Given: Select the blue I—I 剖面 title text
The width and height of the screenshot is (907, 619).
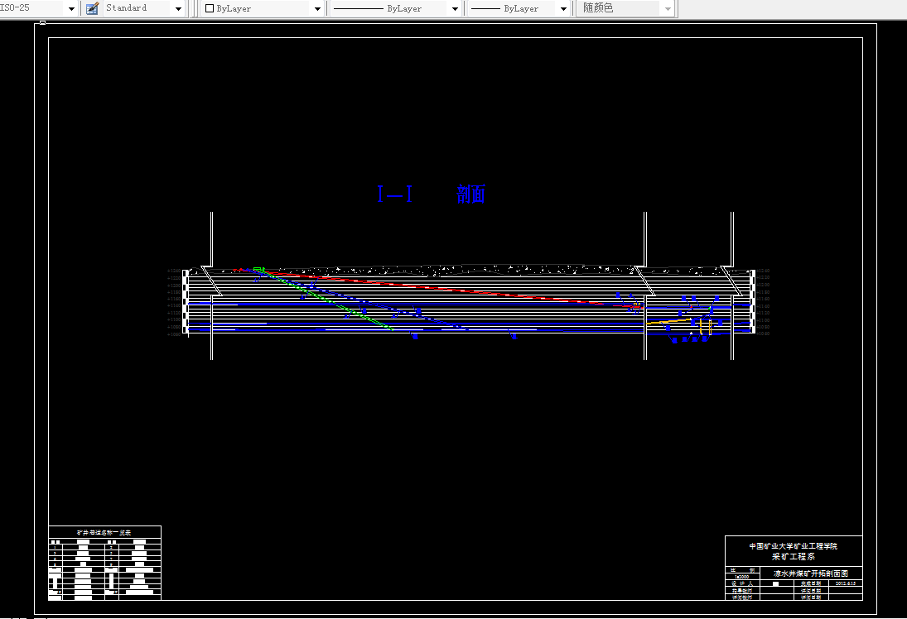Looking at the screenshot, I should [431, 194].
